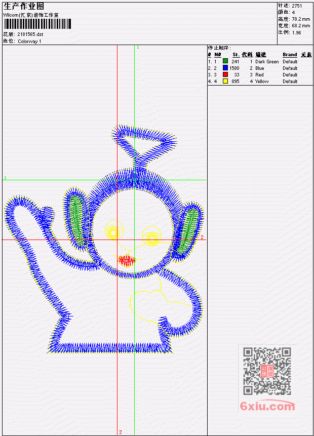Click 'Default' brand in Blue row
The image size is (314, 436).
coord(290,68)
